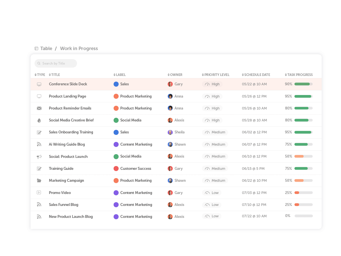Click the Medium priority pill for Marketing Campaign

click(x=215, y=181)
